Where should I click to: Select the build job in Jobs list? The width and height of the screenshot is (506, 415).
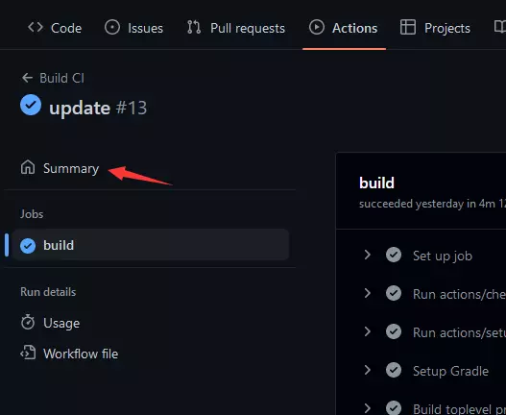point(151,245)
